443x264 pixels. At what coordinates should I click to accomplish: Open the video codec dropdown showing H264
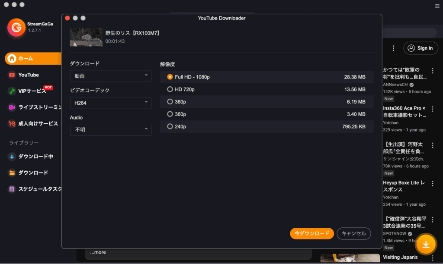coord(110,103)
